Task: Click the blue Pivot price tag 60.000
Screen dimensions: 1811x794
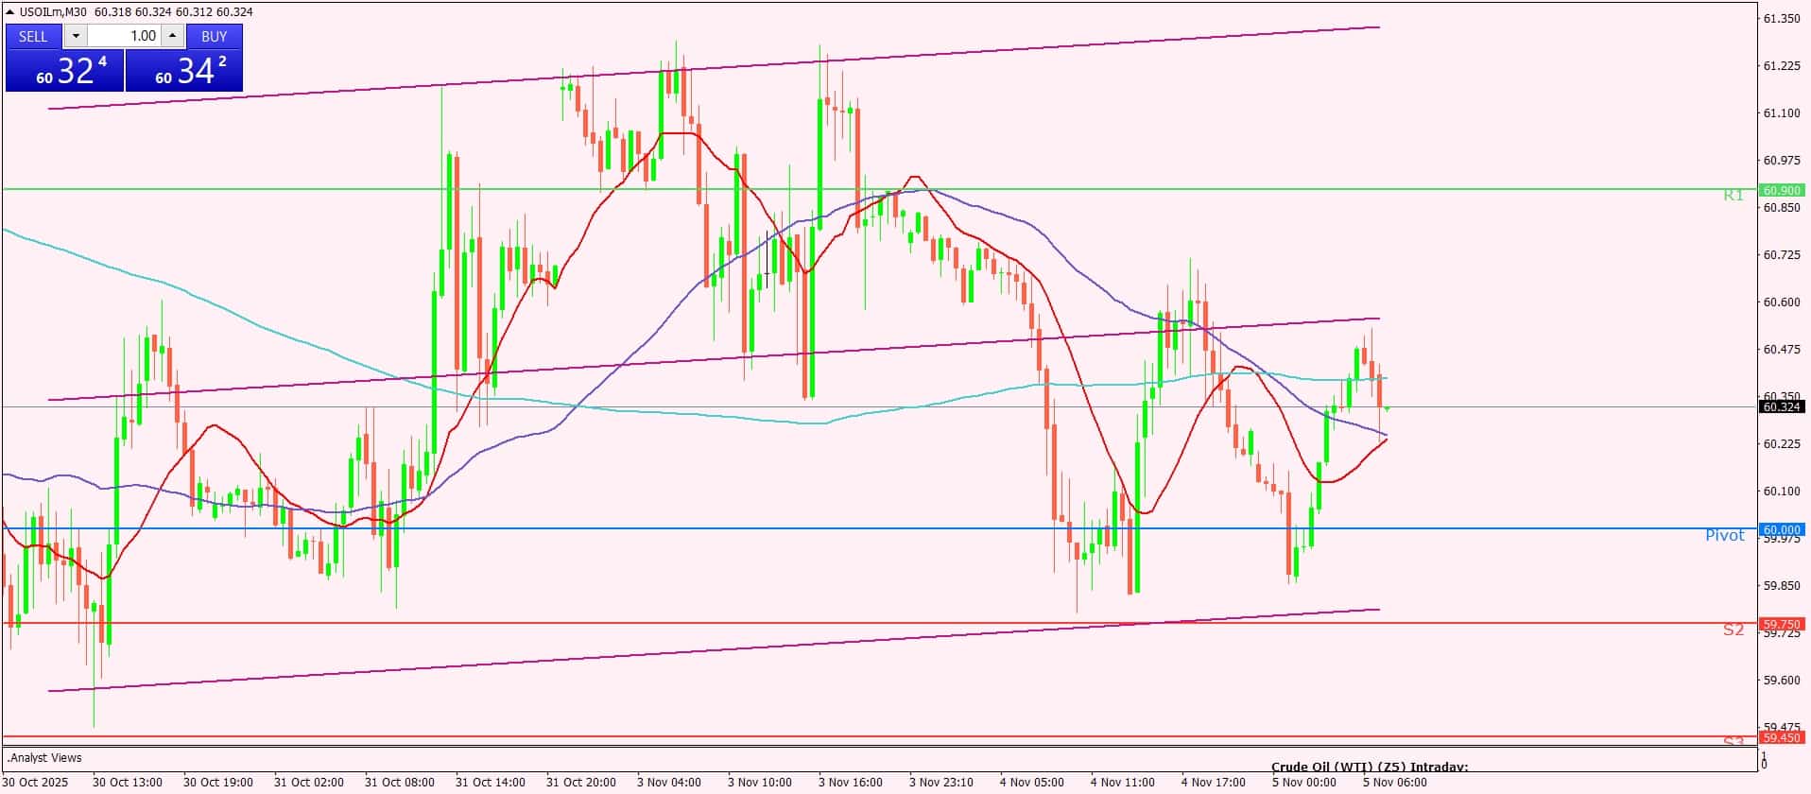Action: [x=1781, y=529]
